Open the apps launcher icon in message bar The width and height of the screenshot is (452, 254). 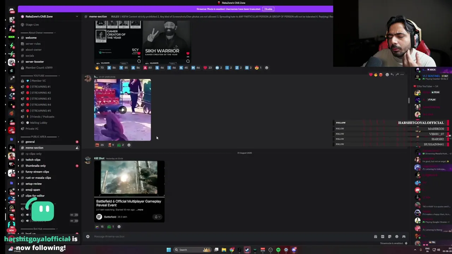pyautogui.click(x=404, y=236)
